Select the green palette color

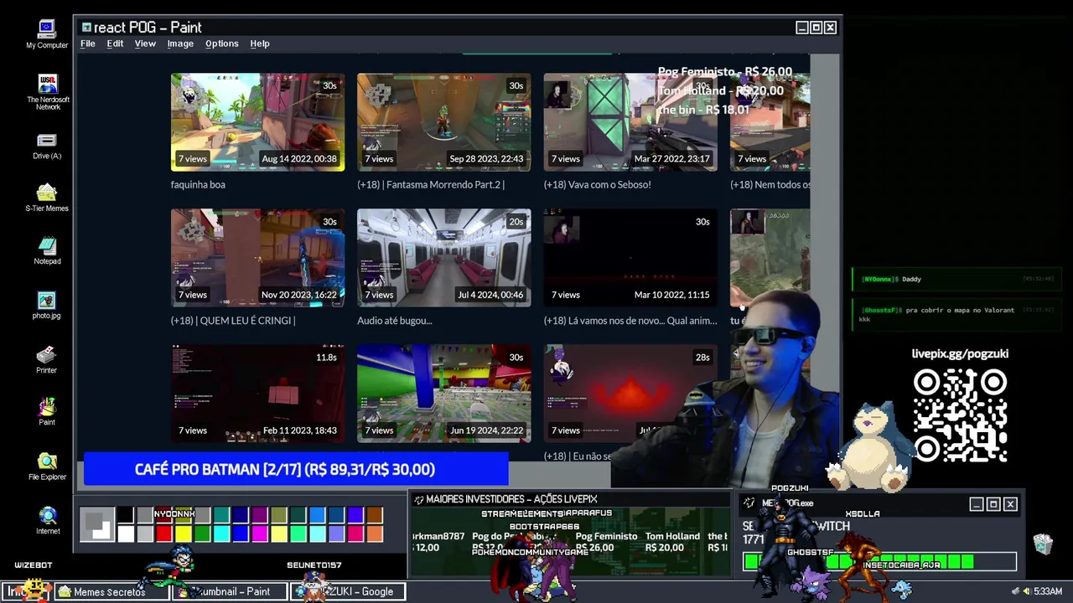pos(203,533)
